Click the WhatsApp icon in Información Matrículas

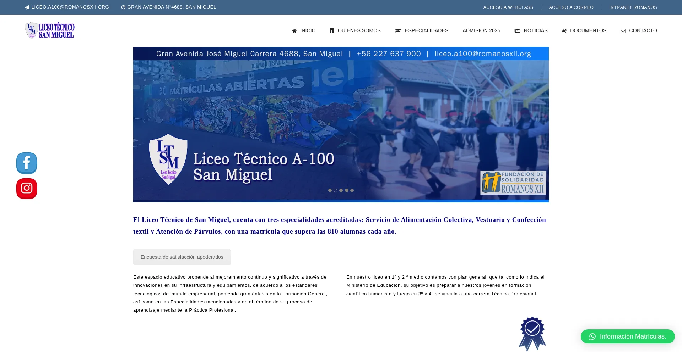pos(592,336)
